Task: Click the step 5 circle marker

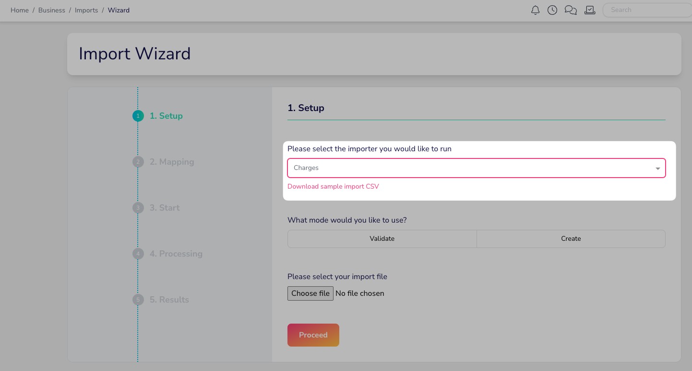Action: [x=138, y=300]
